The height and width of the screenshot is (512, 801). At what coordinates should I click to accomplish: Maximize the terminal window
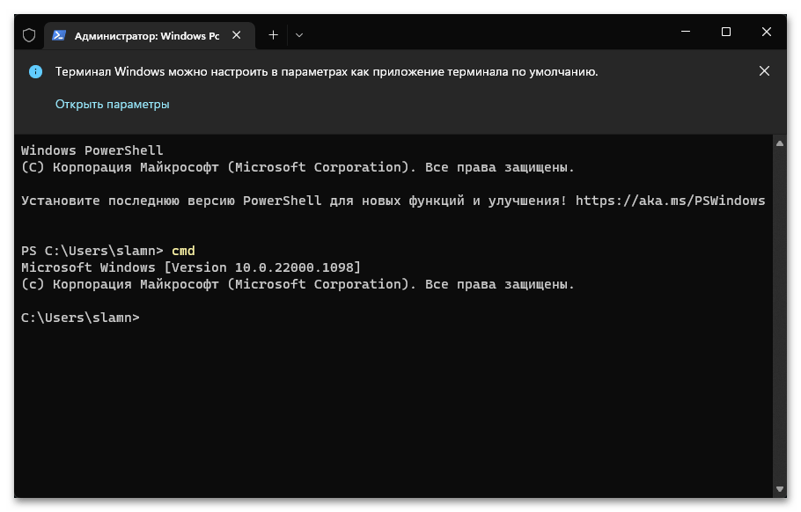726,32
